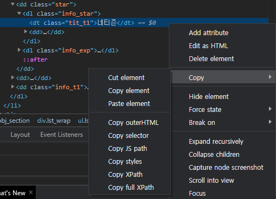Select the ::after pseudo-element row
This screenshot has height=199, width=276.
[35, 59]
